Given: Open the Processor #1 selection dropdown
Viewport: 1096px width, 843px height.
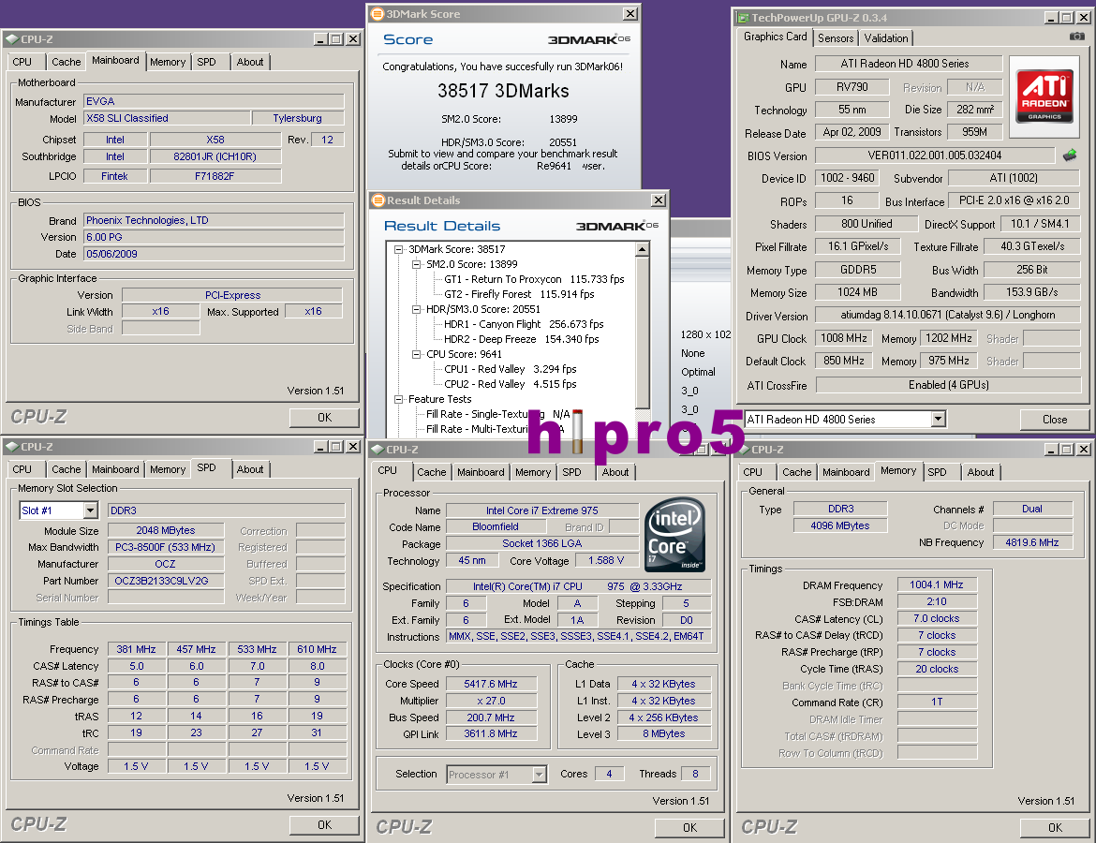Looking at the screenshot, I should point(539,775).
